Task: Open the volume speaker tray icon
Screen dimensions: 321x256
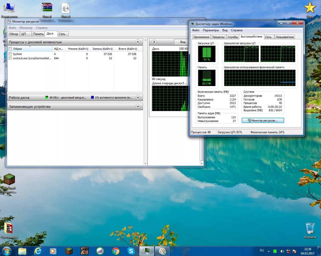Action: [x=282, y=251]
